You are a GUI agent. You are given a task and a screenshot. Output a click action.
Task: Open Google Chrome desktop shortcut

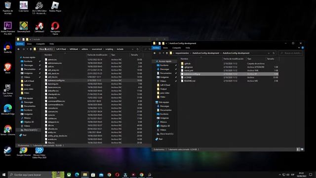[x=24, y=151]
